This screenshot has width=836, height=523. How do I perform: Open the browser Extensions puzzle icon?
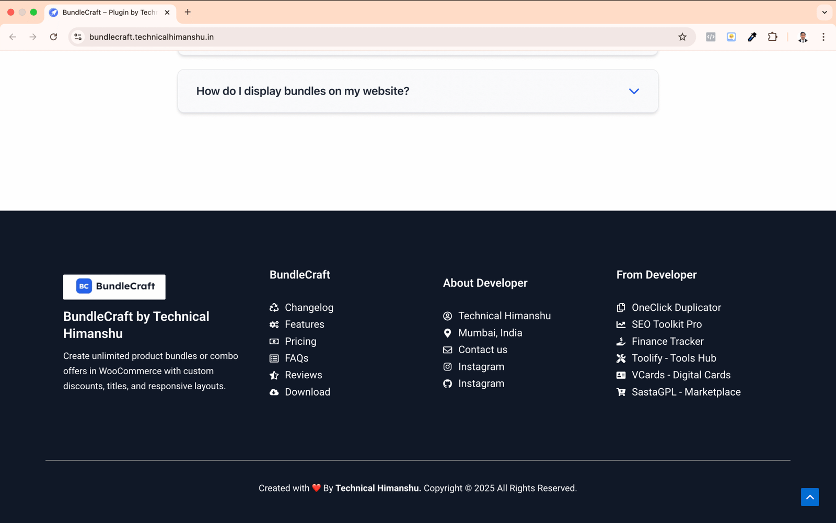[772, 37]
